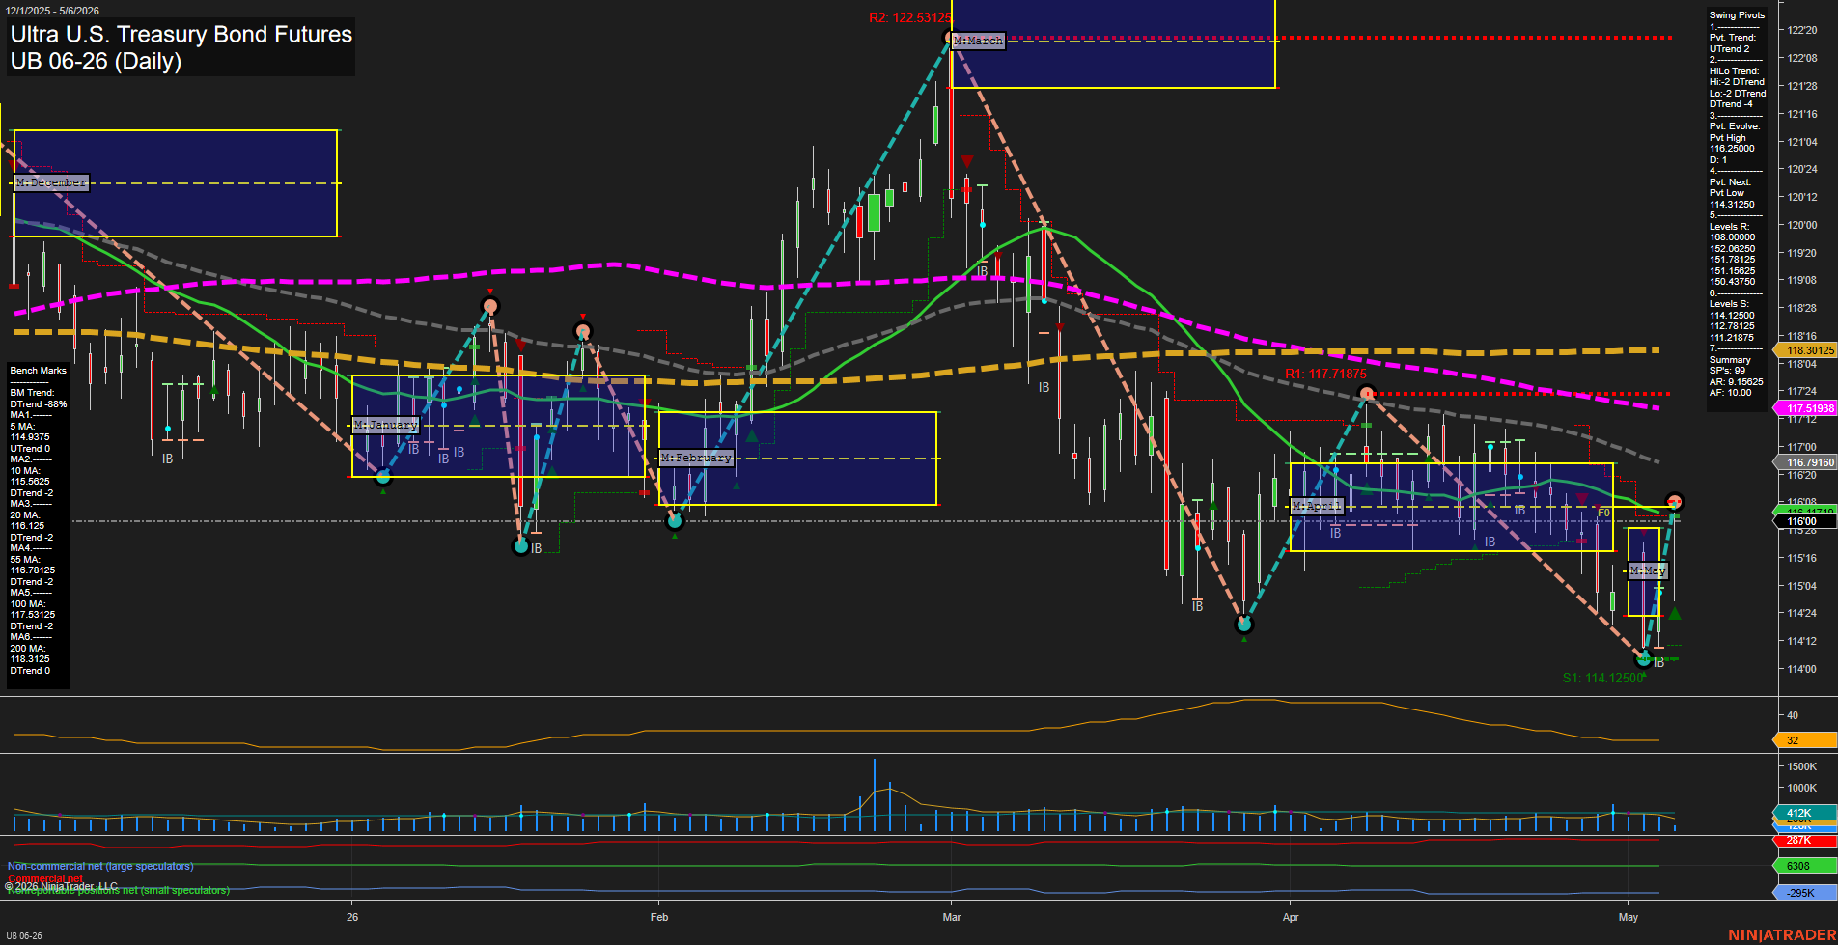This screenshot has height=945, width=1838.
Task: Click the orange 32 indicator value marker
Action: pyautogui.click(x=1805, y=740)
